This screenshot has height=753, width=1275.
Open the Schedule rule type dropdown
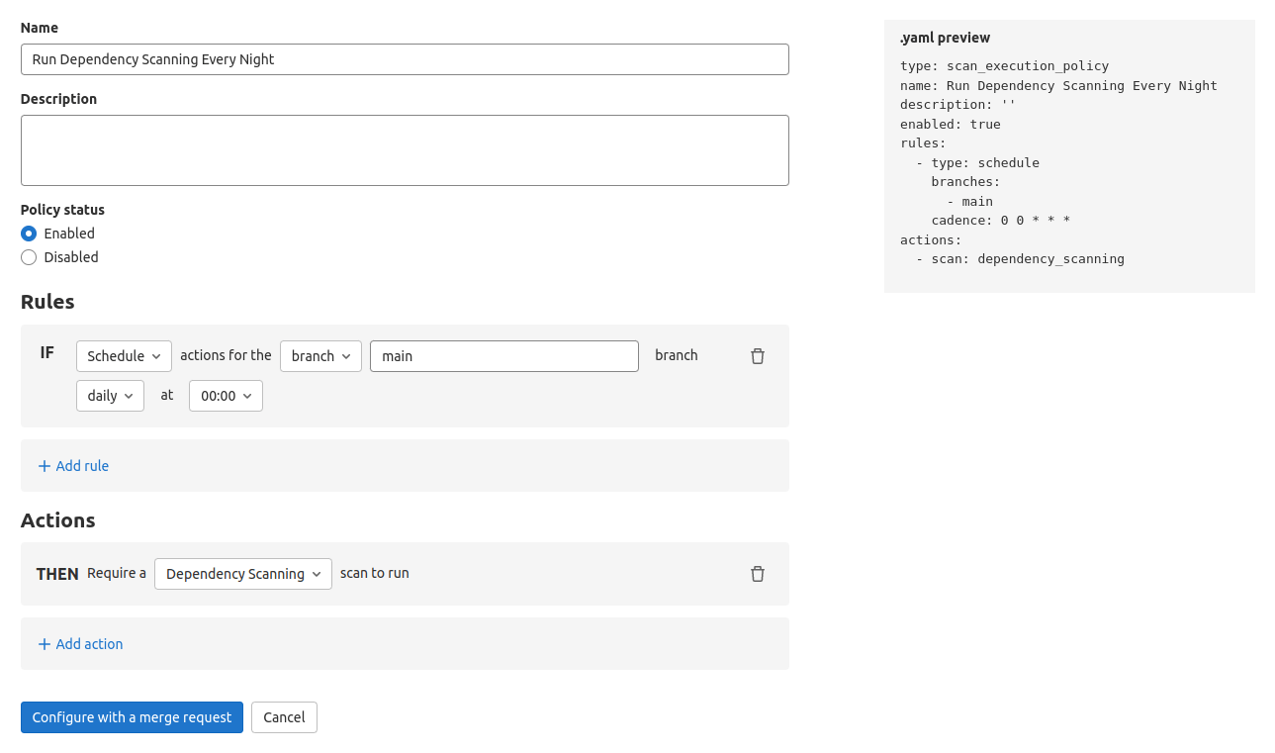click(x=123, y=355)
